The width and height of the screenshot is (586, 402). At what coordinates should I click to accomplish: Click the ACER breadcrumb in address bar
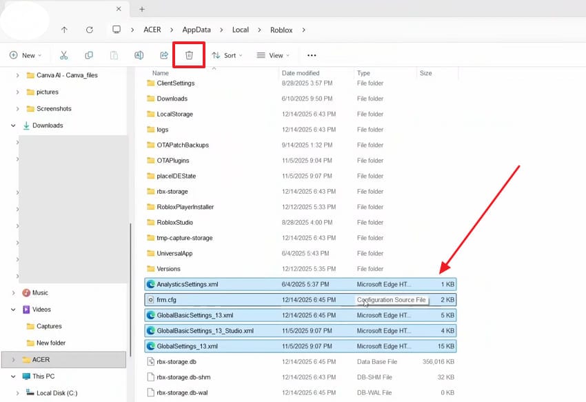pyautogui.click(x=152, y=30)
